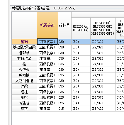The width and height of the screenshot is (124, 125).
Task: Click the 基础 row C30 concrete cell
Action: pos(65,42)
